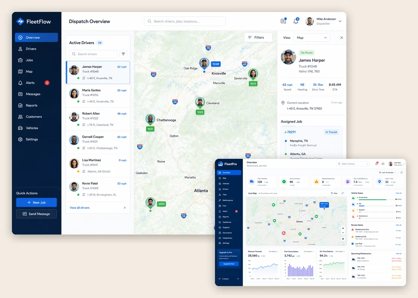Open Drivers in FleetFlow sidebar

[x=36, y=49]
